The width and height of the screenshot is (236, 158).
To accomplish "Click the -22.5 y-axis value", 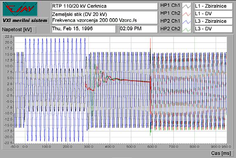I will point(8,143).
